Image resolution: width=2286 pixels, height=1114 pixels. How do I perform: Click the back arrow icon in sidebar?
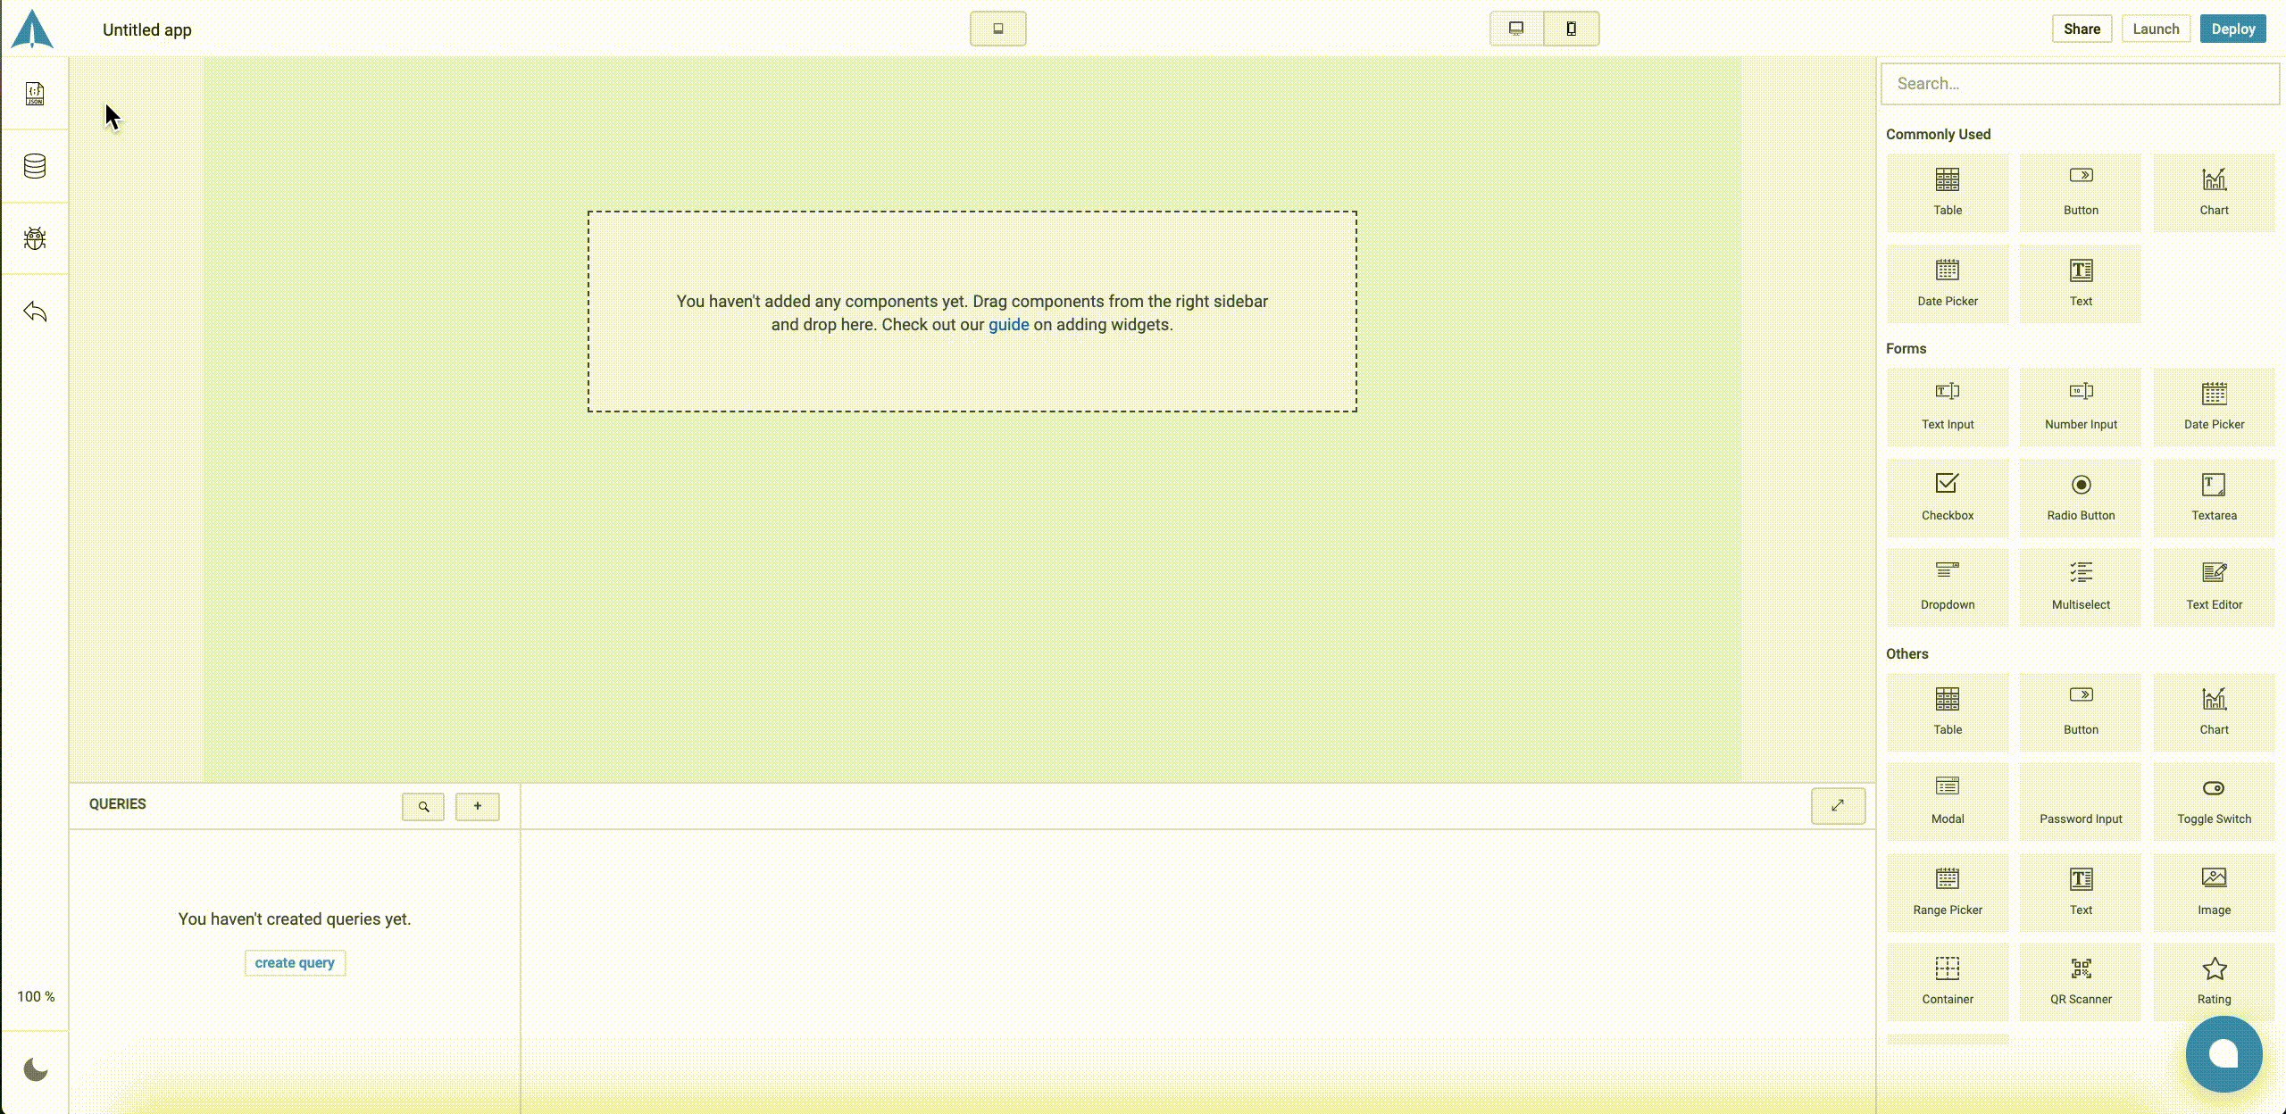pos(35,312)
